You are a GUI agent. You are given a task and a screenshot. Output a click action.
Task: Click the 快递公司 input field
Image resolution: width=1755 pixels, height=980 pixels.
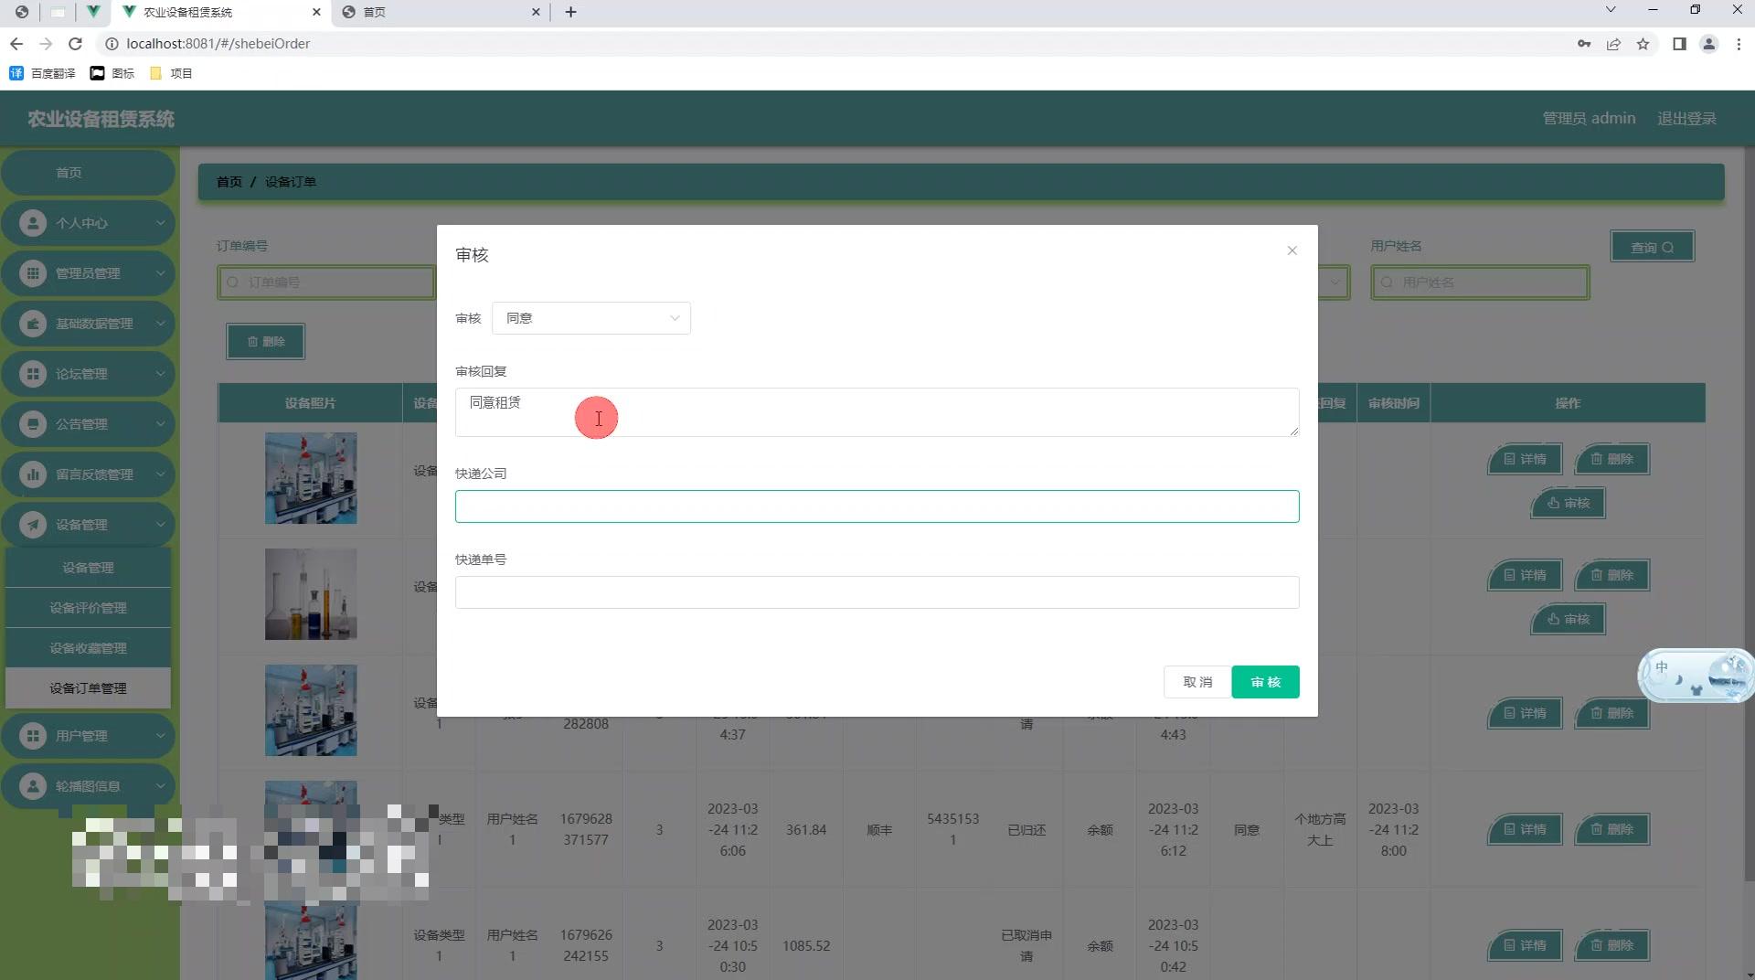coord(876,506)
